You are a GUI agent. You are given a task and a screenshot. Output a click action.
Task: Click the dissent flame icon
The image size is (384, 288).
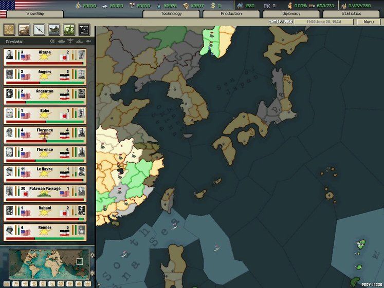tap(290, 5)
